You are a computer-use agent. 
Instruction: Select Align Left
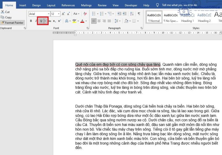pos(94,21)
